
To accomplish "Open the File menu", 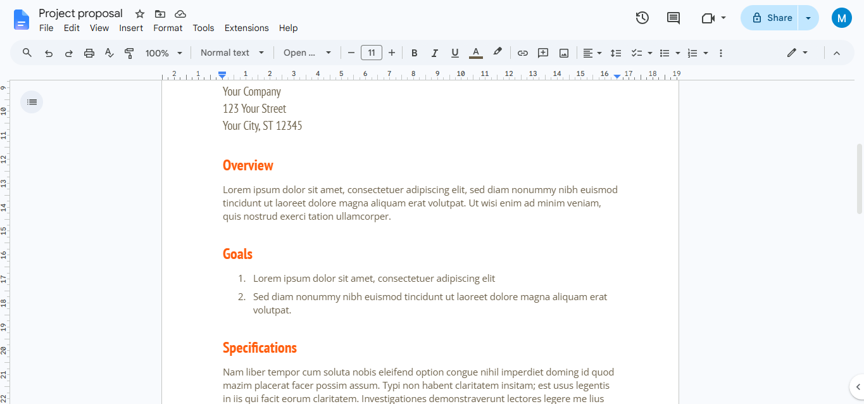I will click(46, 28).
